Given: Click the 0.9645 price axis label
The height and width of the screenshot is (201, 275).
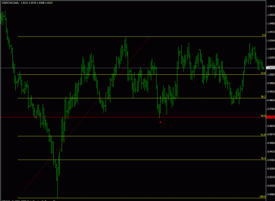Looking at the screenshot, I should point(271,126).
